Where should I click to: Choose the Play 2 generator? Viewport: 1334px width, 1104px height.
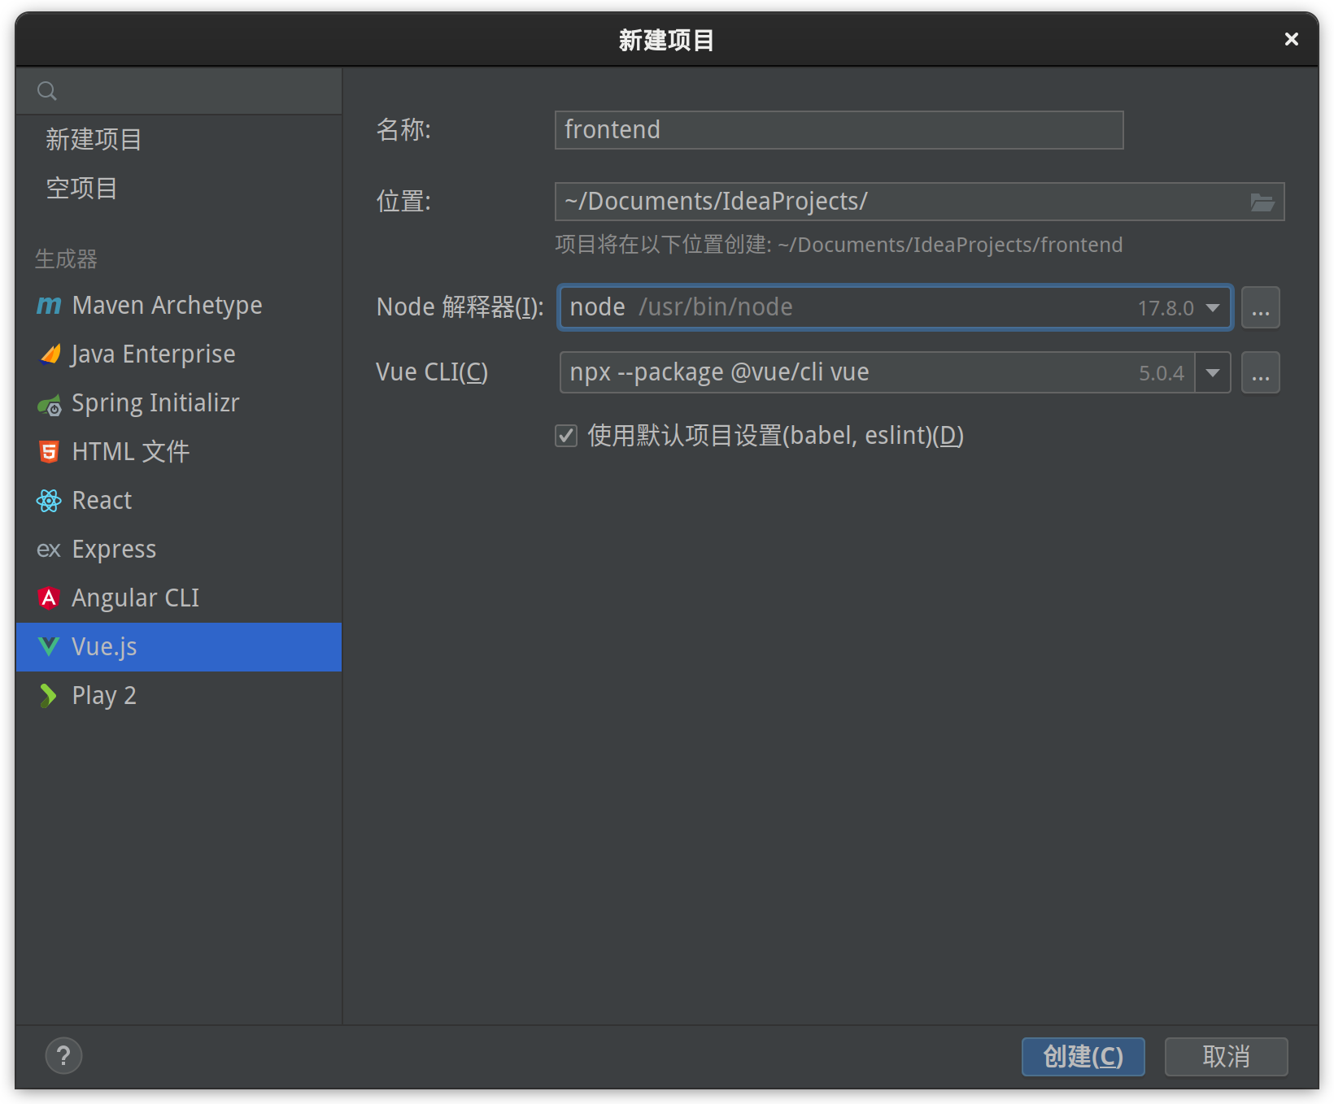pyautogui.click(x=179, y=696)
